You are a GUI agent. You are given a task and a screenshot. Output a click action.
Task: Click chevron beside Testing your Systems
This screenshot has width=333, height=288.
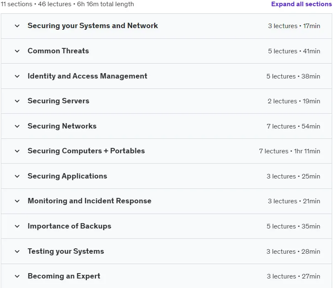pos(17,252)
